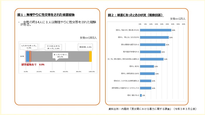Image resolution: width=205 pixels, height=115 pixels.
Task: Click the '12.8%' value label
Action: pyautogui.click(x=156, y=66)
